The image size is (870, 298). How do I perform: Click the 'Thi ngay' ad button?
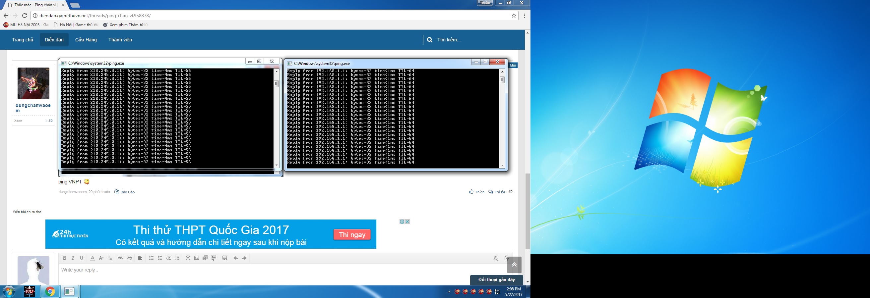click(x=352, y=235)
